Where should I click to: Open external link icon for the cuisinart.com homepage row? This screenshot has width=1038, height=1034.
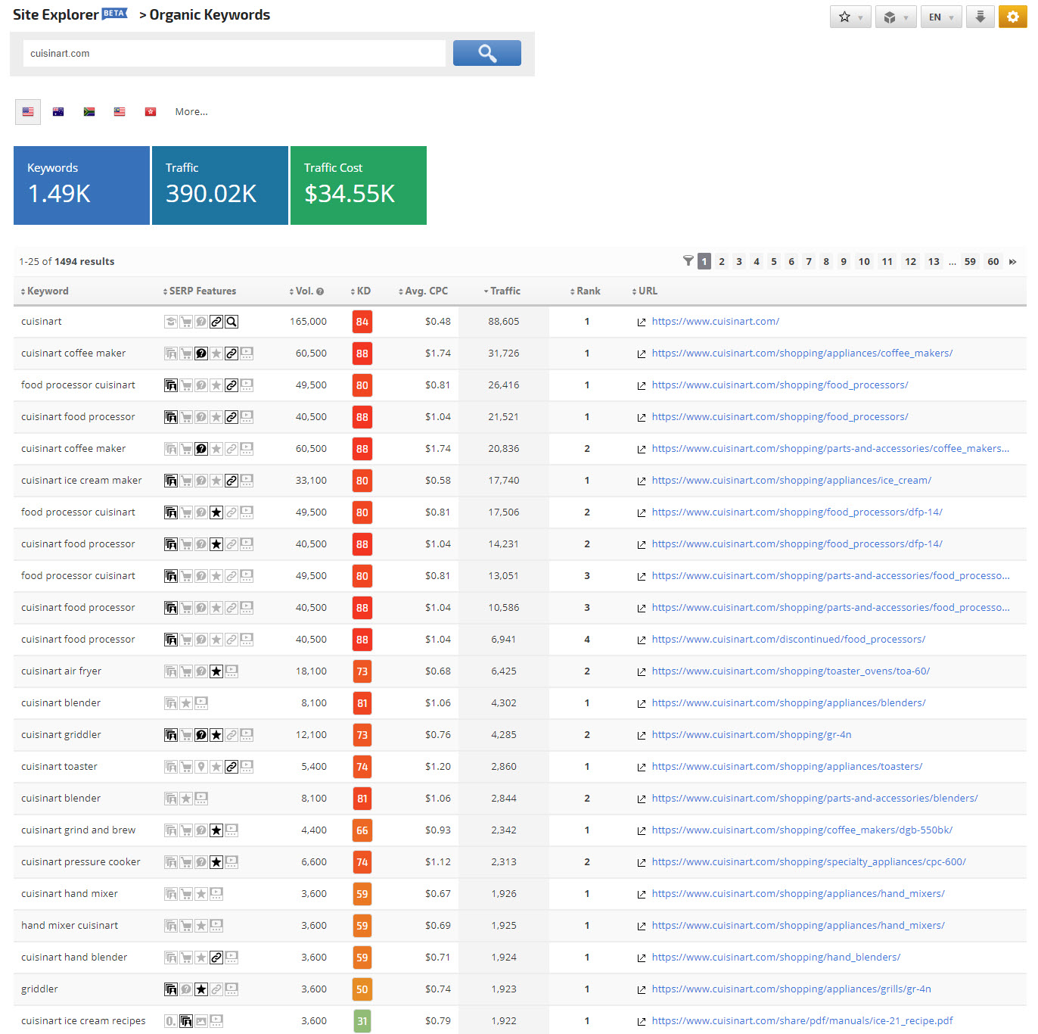coord(642,322)
